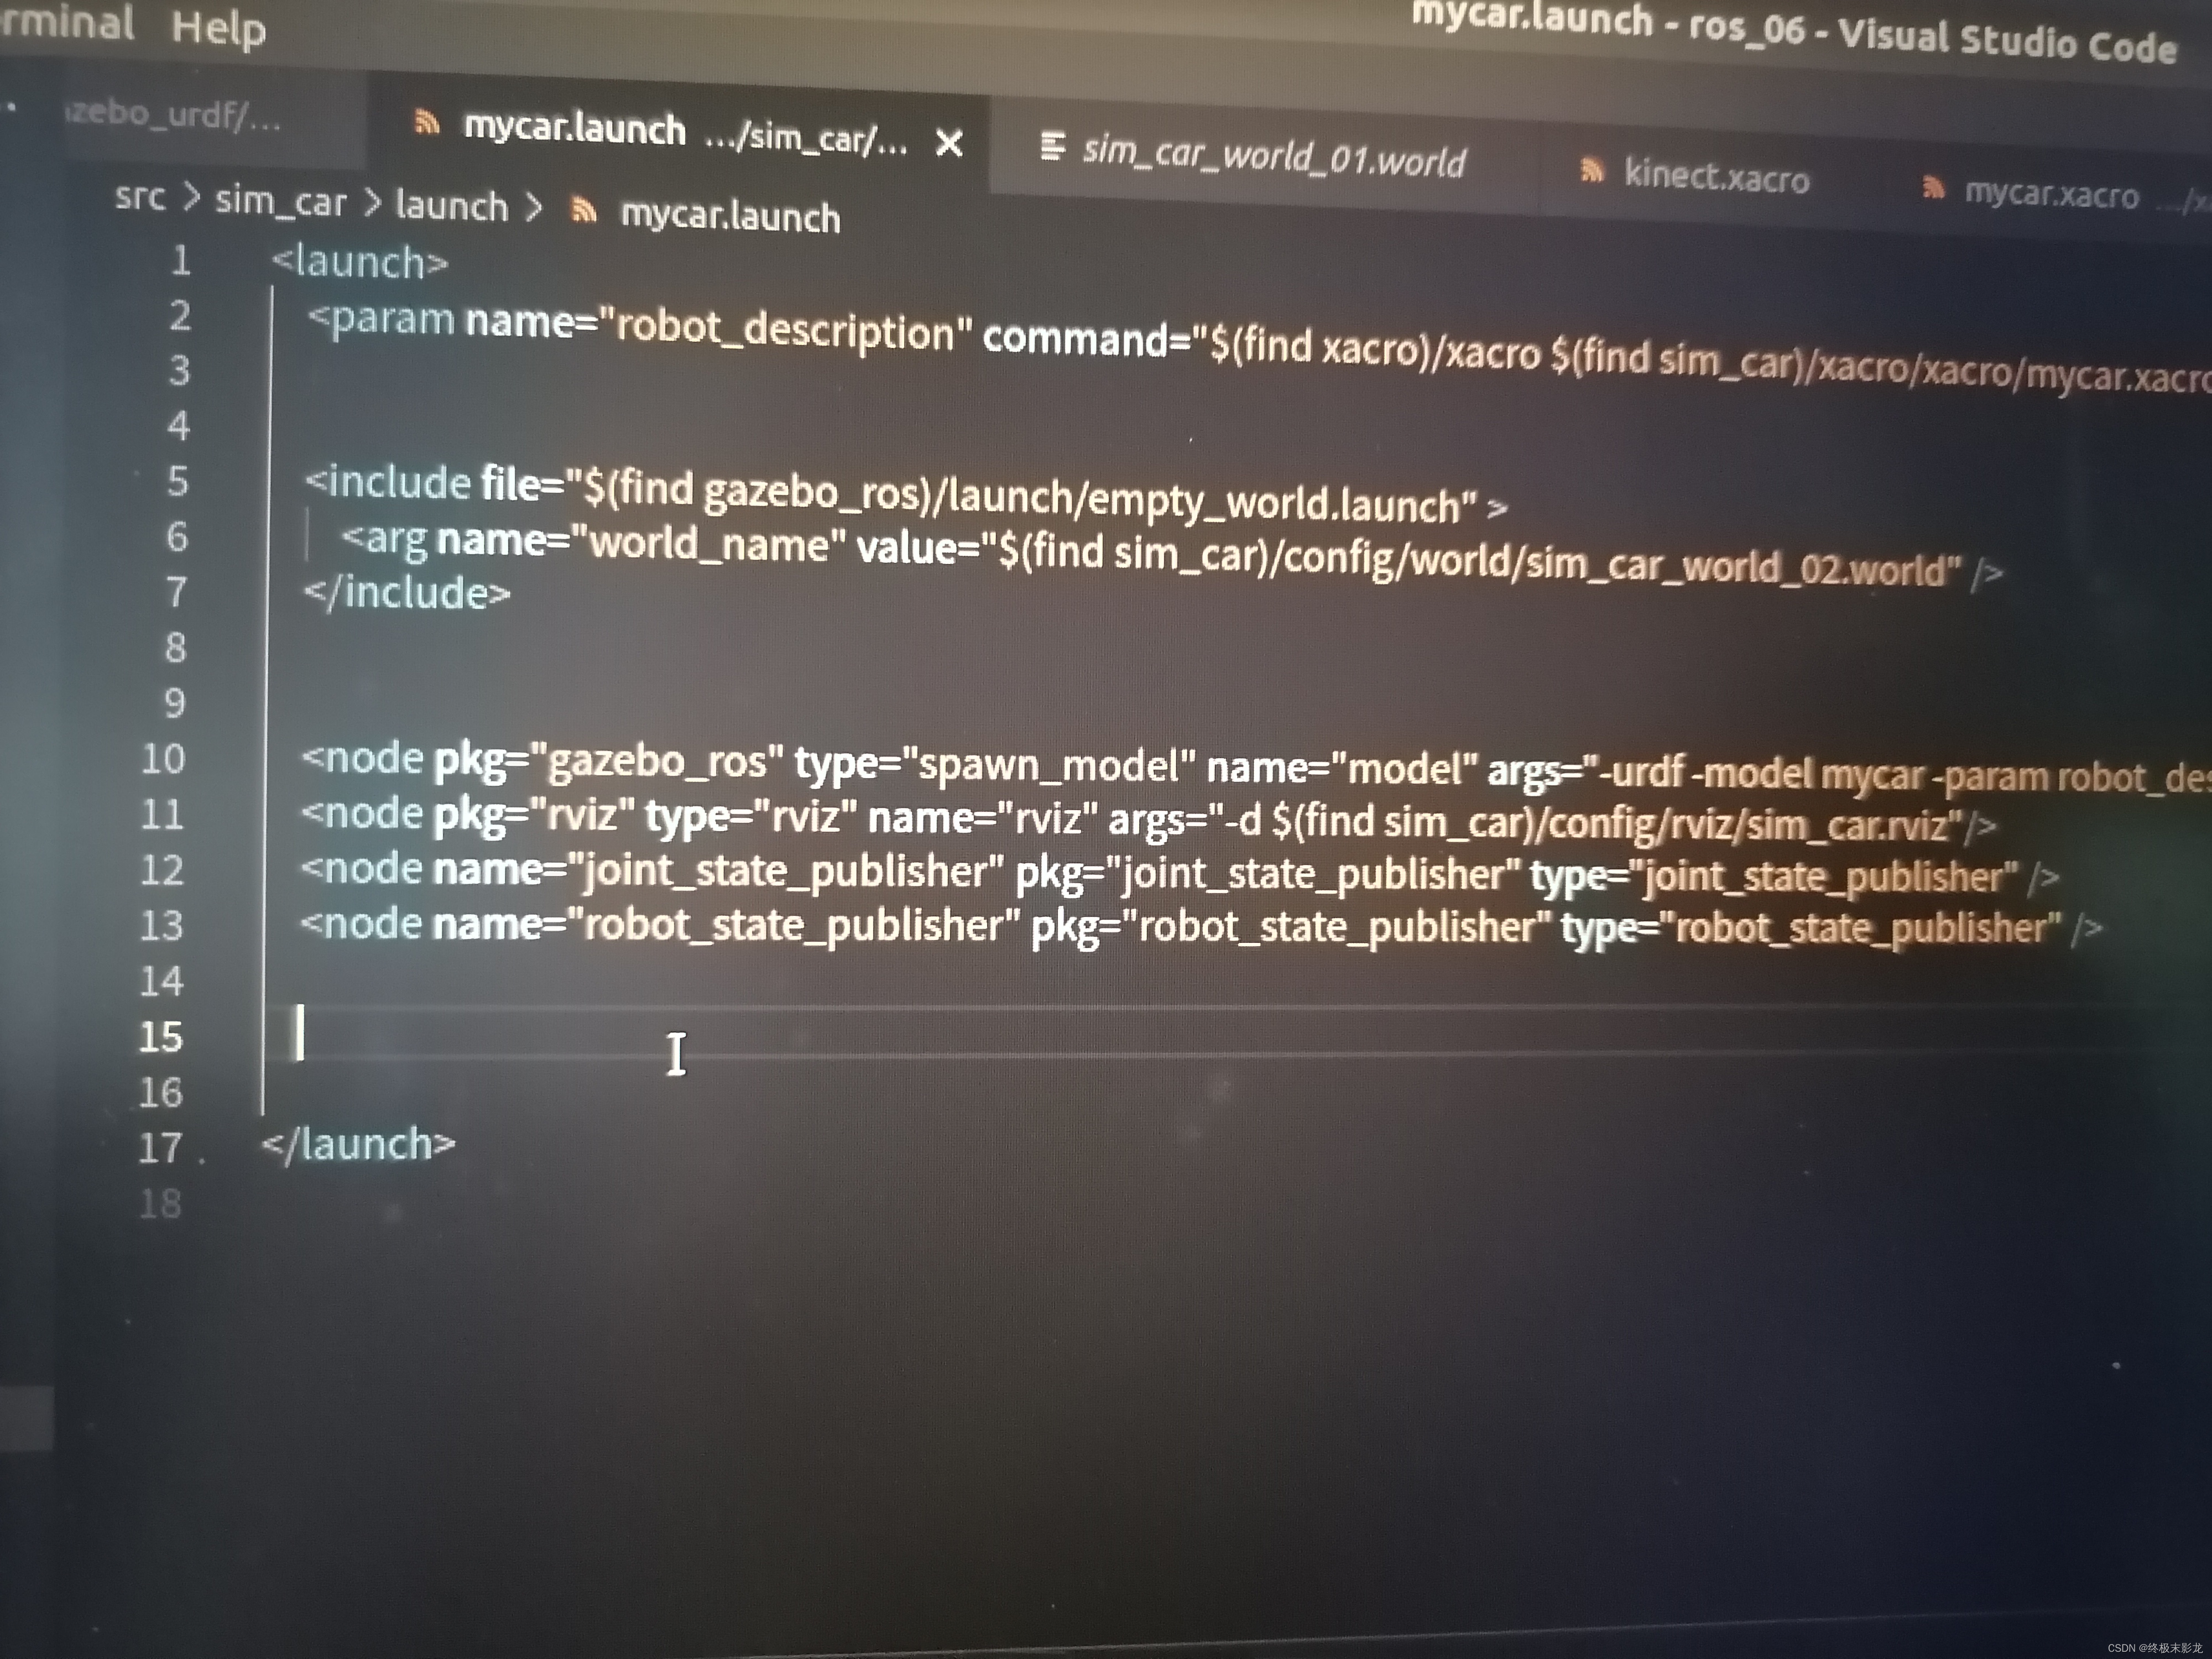Expand chevron after src in breadcrumb
The width and height of the screenshot is (2212, 1659).
pos(191,197)
